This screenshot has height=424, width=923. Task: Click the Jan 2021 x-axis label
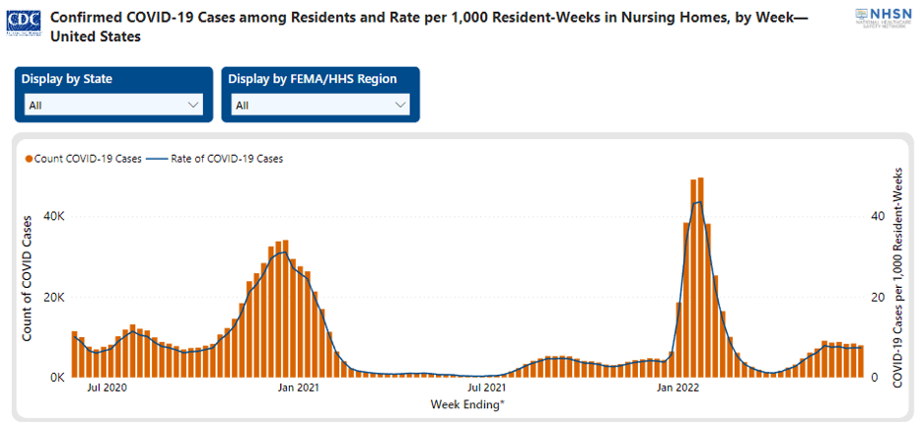click(295, 388)
